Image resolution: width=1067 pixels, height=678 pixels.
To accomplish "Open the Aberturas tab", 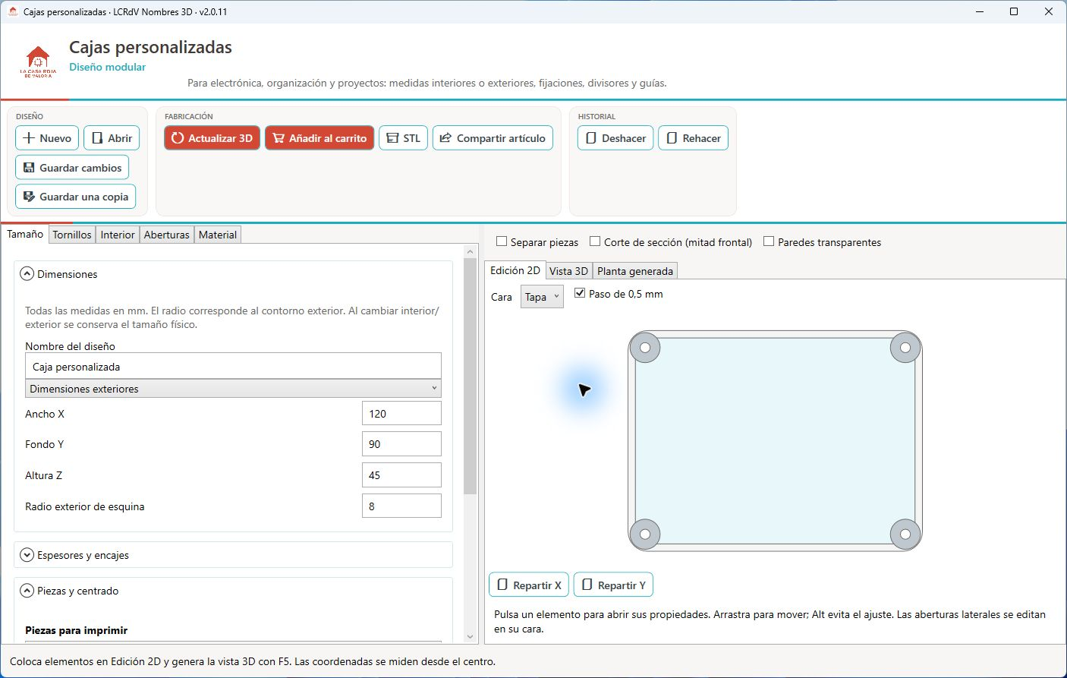I will 167,235.
